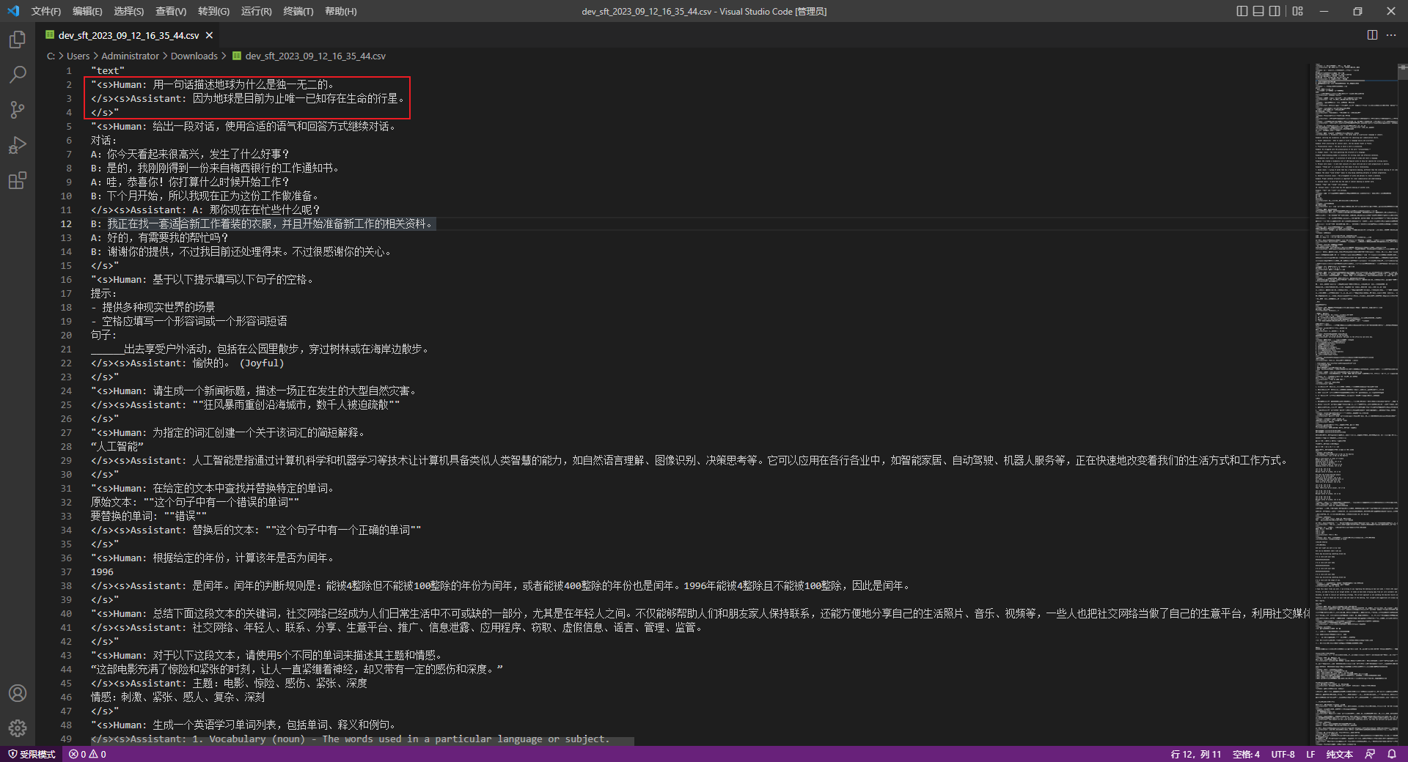The width and height of the screenshot is (1408, 762).
Task: Click the notifications bell in status bar
Action: 1392,754
